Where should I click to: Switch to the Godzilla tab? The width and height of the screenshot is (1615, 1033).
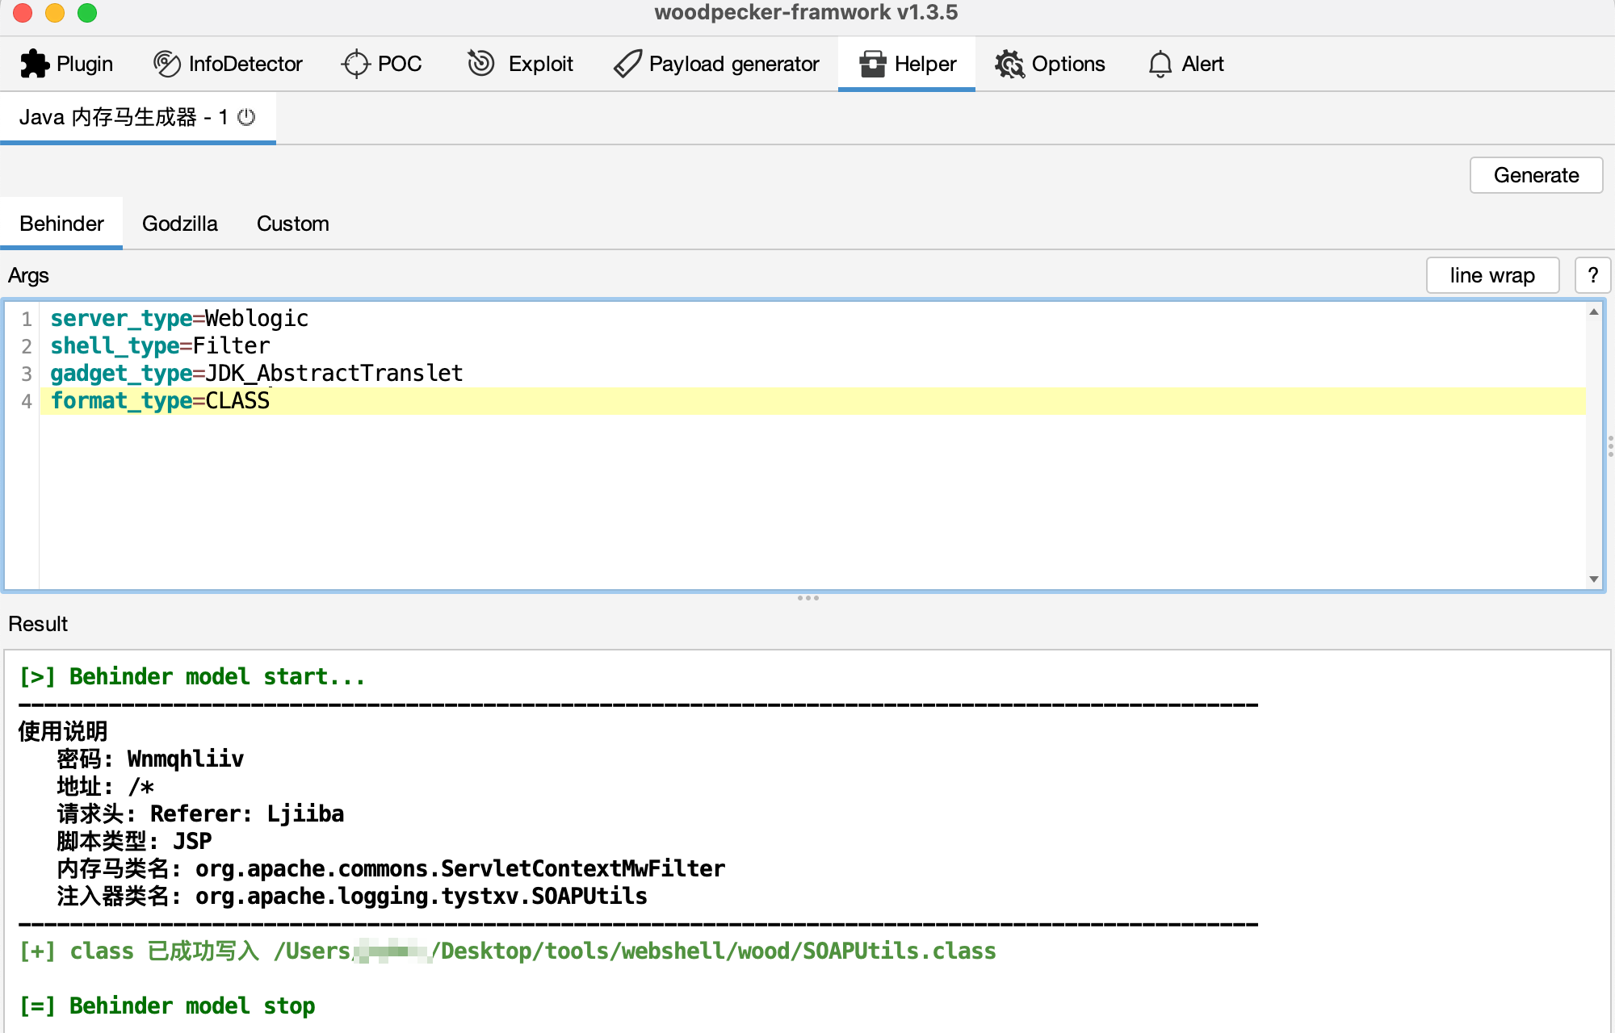(x=179, y=224)
